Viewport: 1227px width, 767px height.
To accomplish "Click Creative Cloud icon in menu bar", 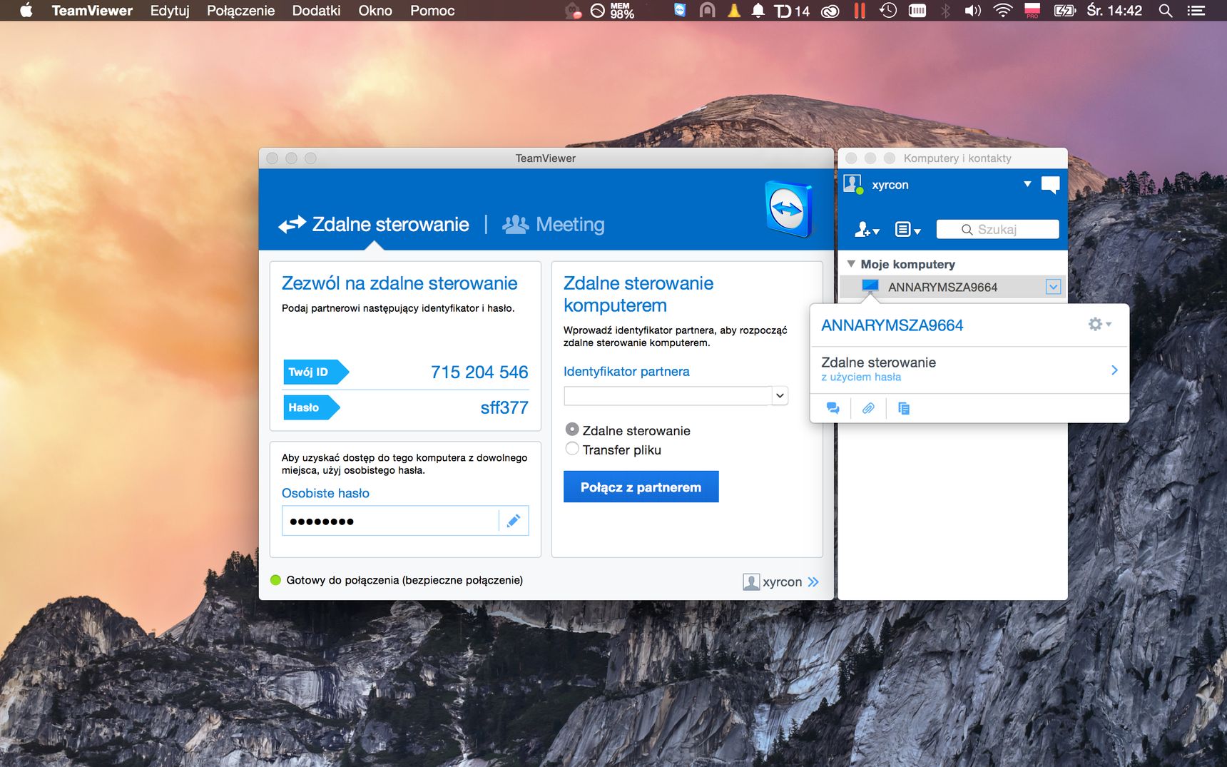I will 830,11.
